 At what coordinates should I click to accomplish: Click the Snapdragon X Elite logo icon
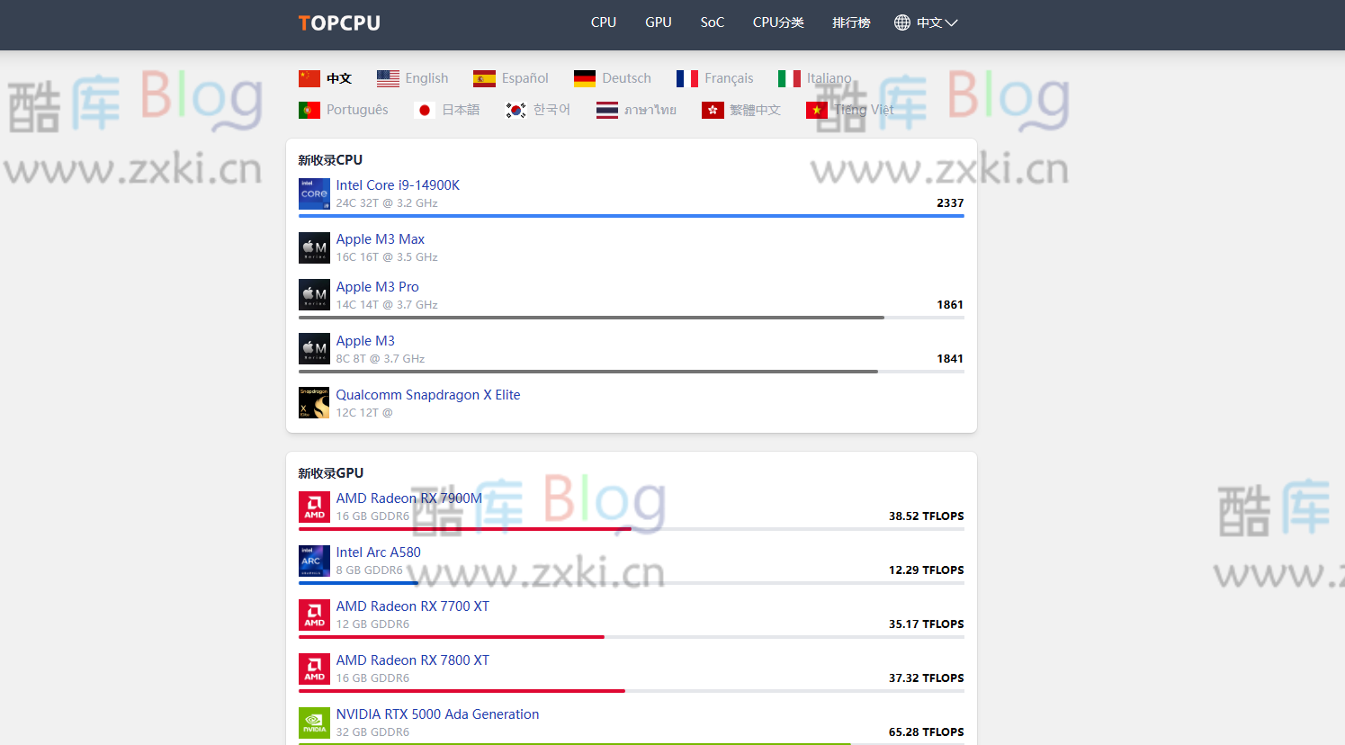click(314, 403)
